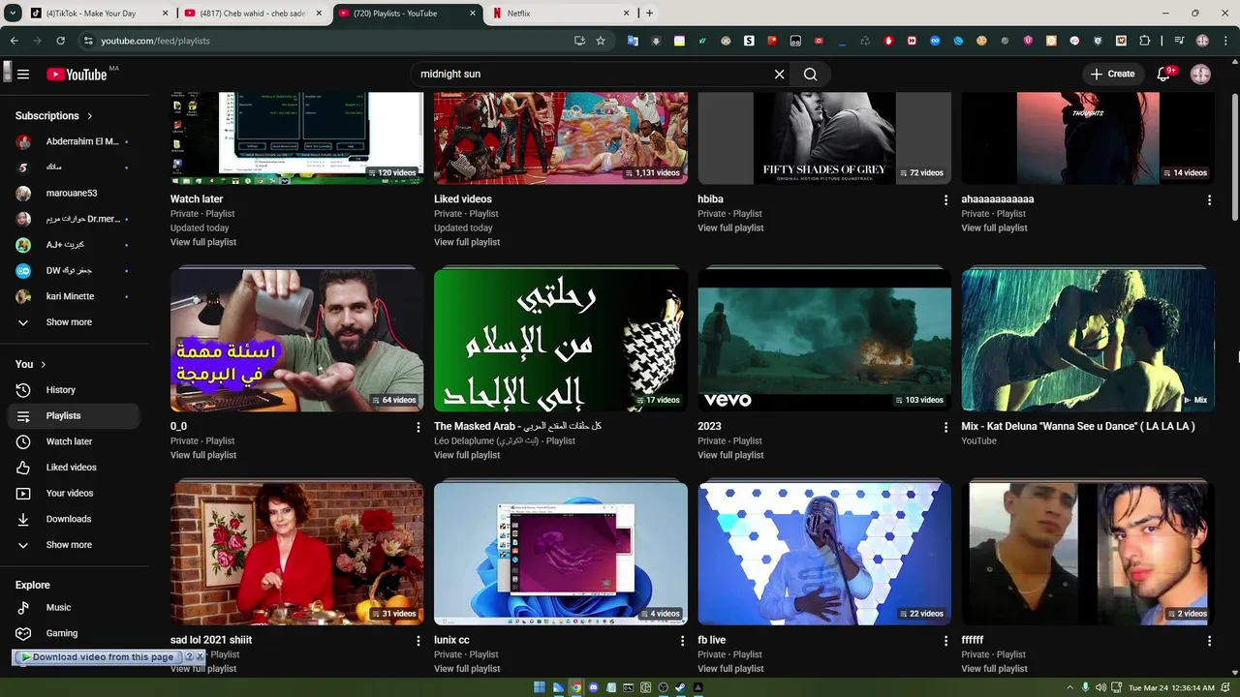The height and width of the screenshot is (697, 1240).
Task: Click Download video from this page button
Action: click(97, 657)
